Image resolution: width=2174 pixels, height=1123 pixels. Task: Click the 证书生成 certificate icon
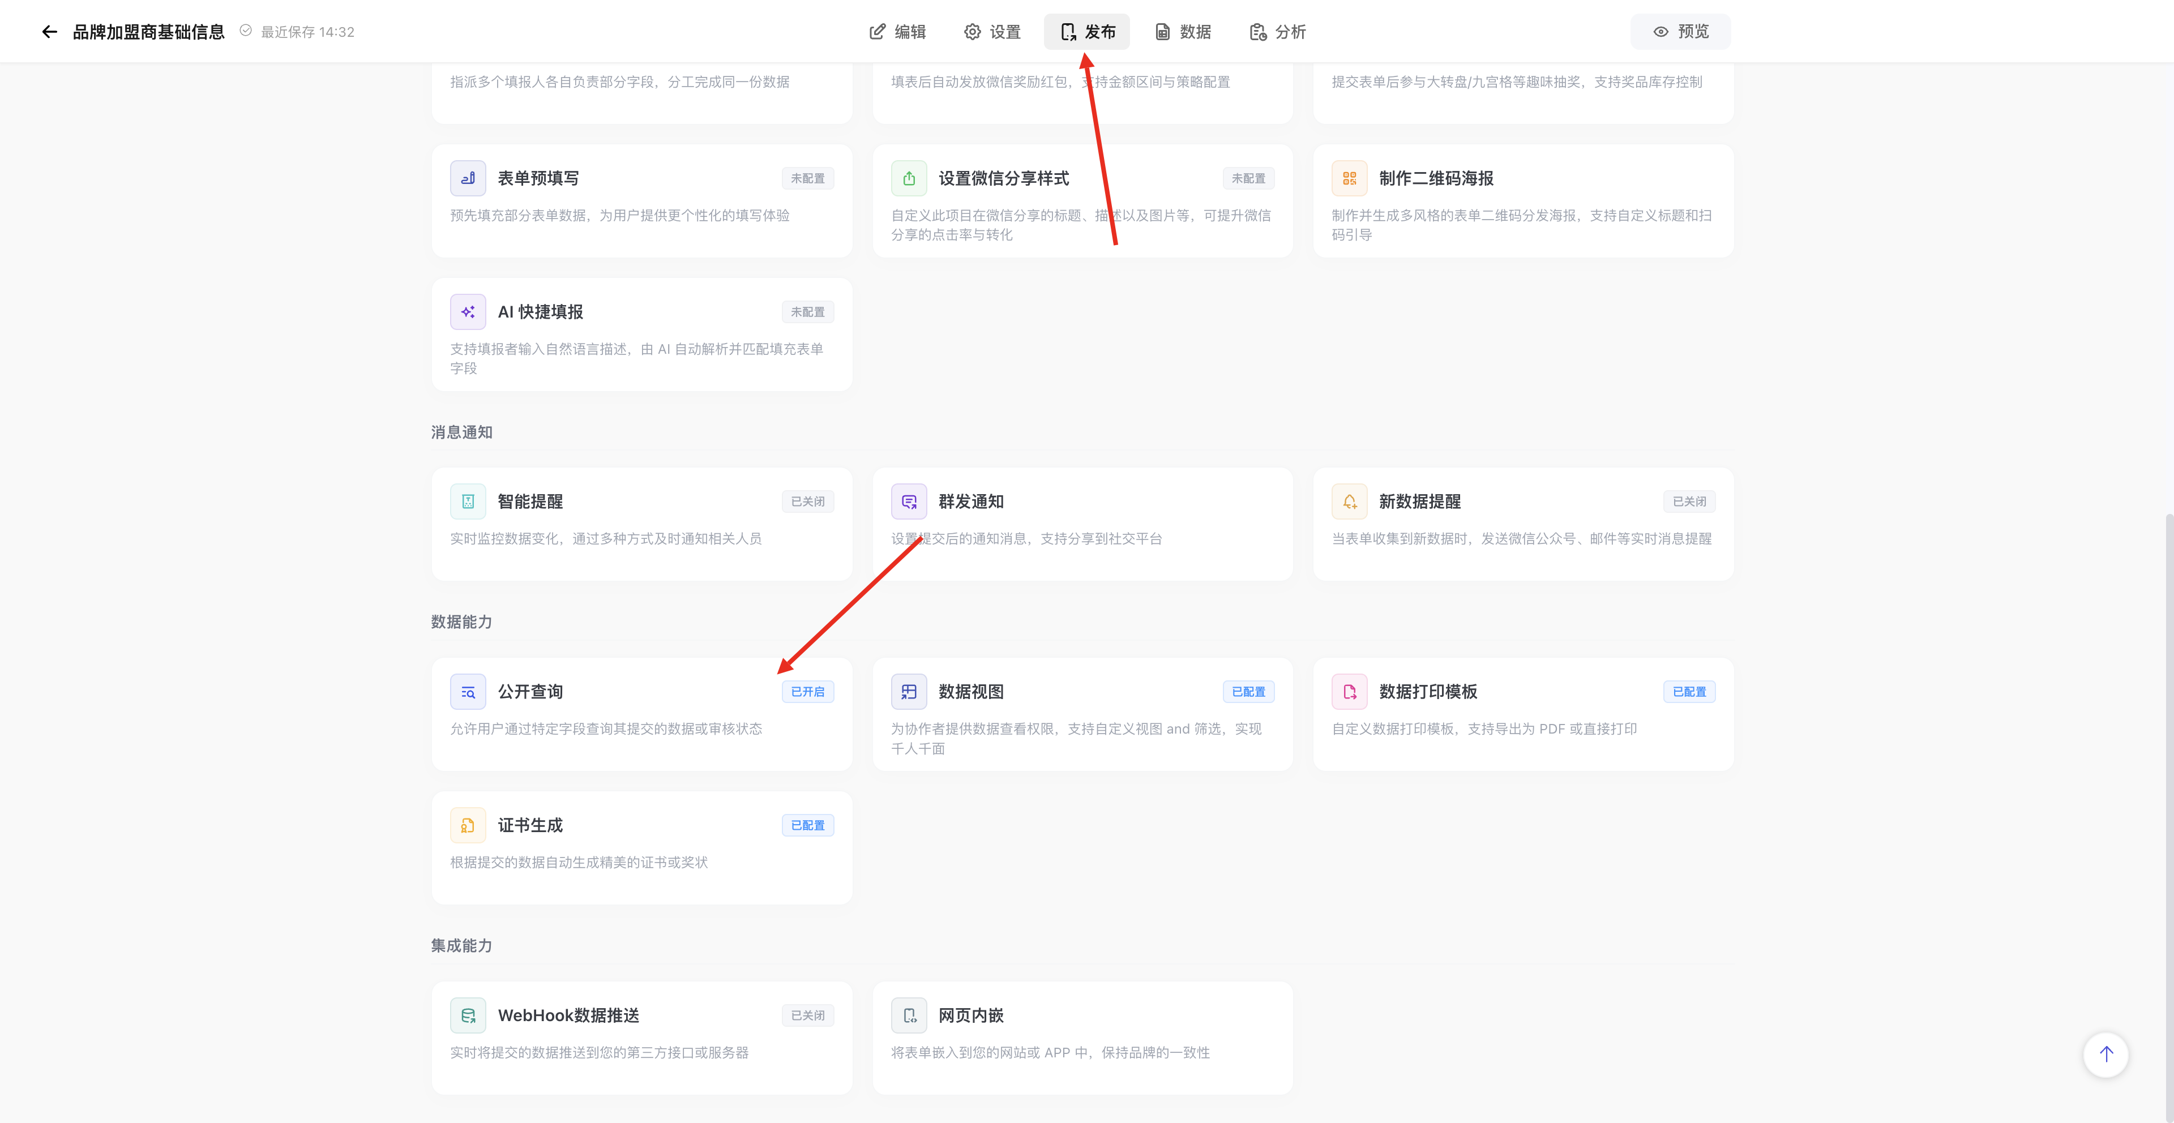tap(468, 825)
